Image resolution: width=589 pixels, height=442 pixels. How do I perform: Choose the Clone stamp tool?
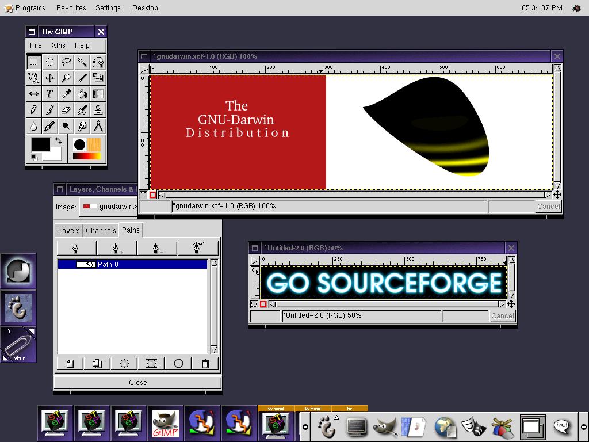coord(98,110)
